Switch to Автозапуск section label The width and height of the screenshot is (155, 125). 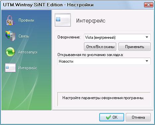pyautogui.click(x=28, y=52)
